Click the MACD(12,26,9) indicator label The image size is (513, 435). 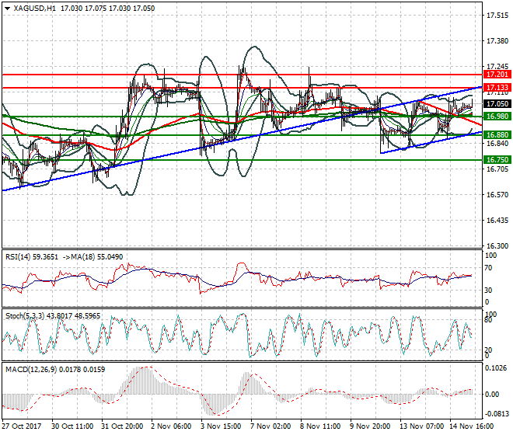pos(31,370)
